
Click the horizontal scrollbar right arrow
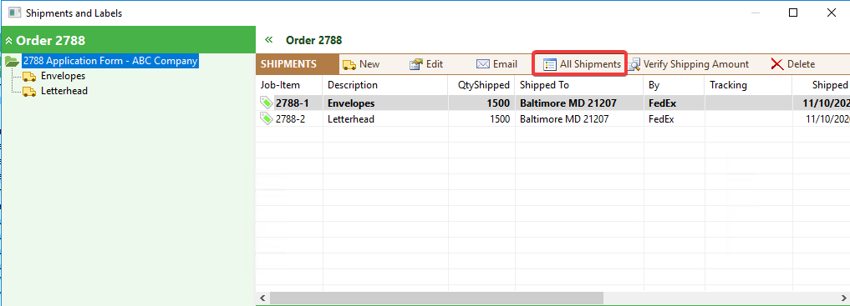click(x=843, y=298)
